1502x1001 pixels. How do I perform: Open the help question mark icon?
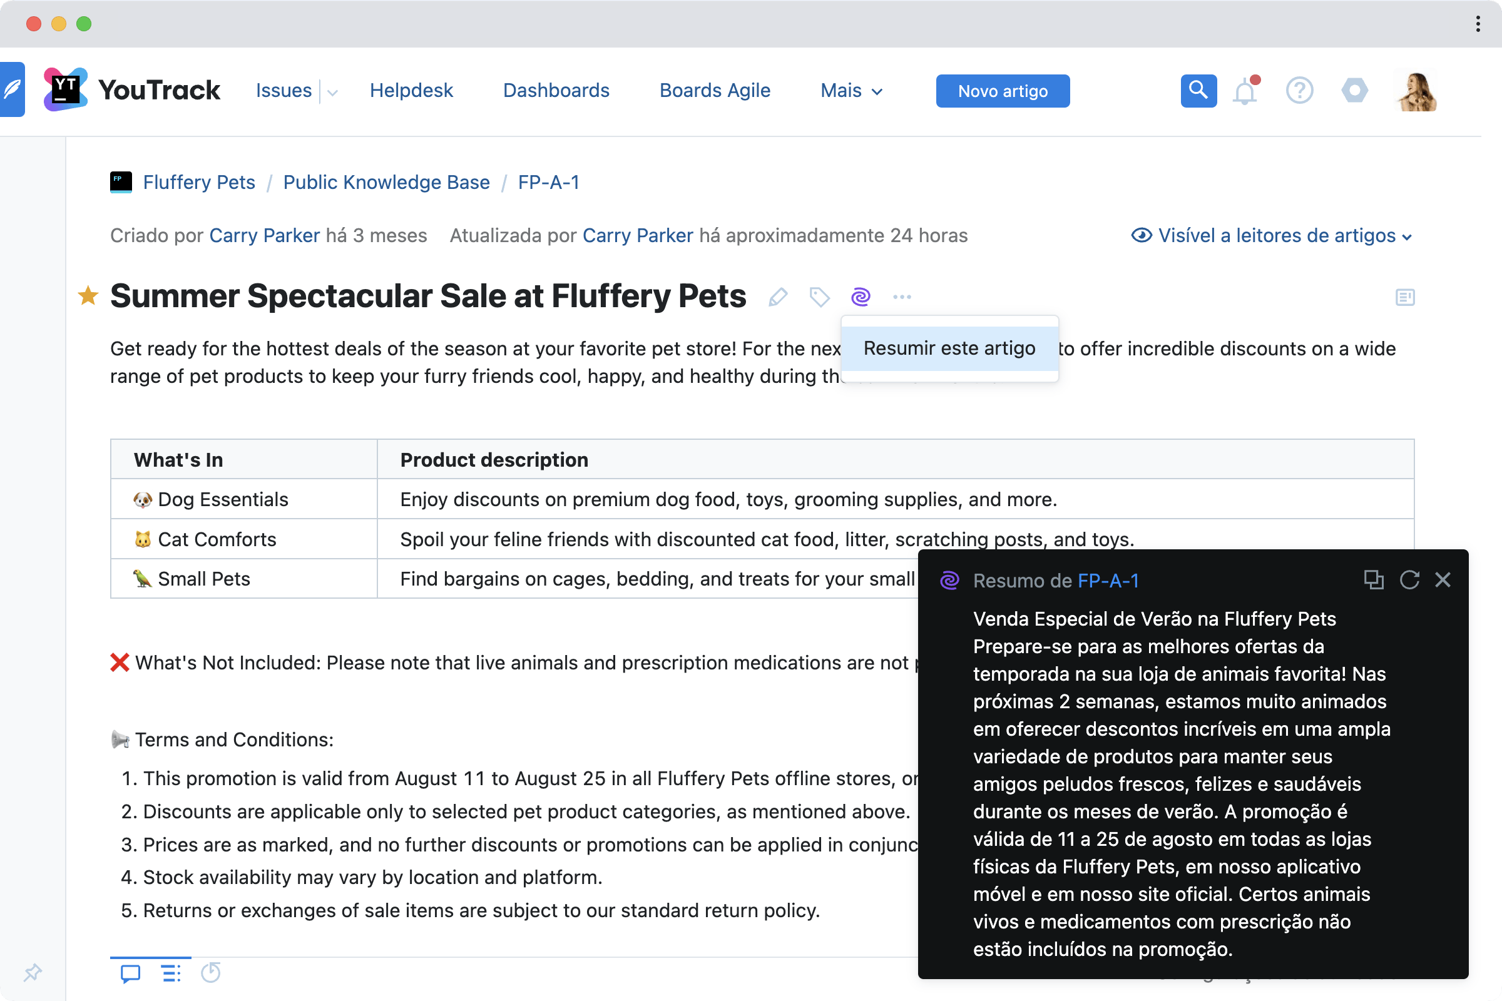1299,91
